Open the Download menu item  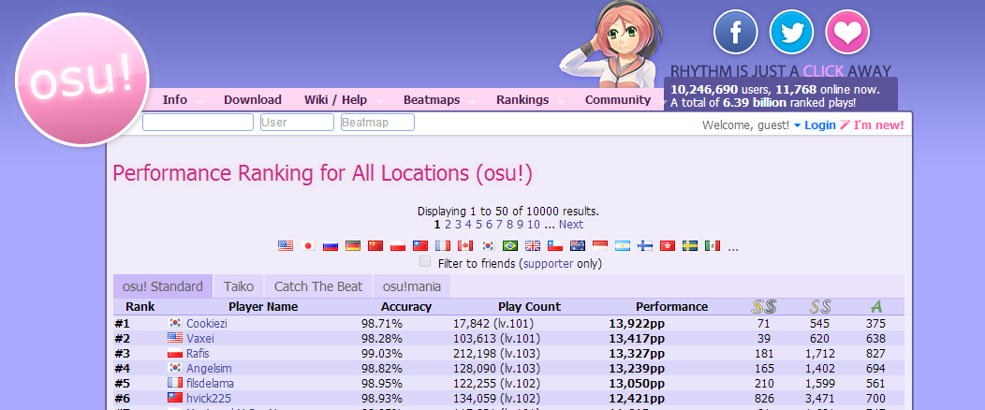(x=253, y=100)
